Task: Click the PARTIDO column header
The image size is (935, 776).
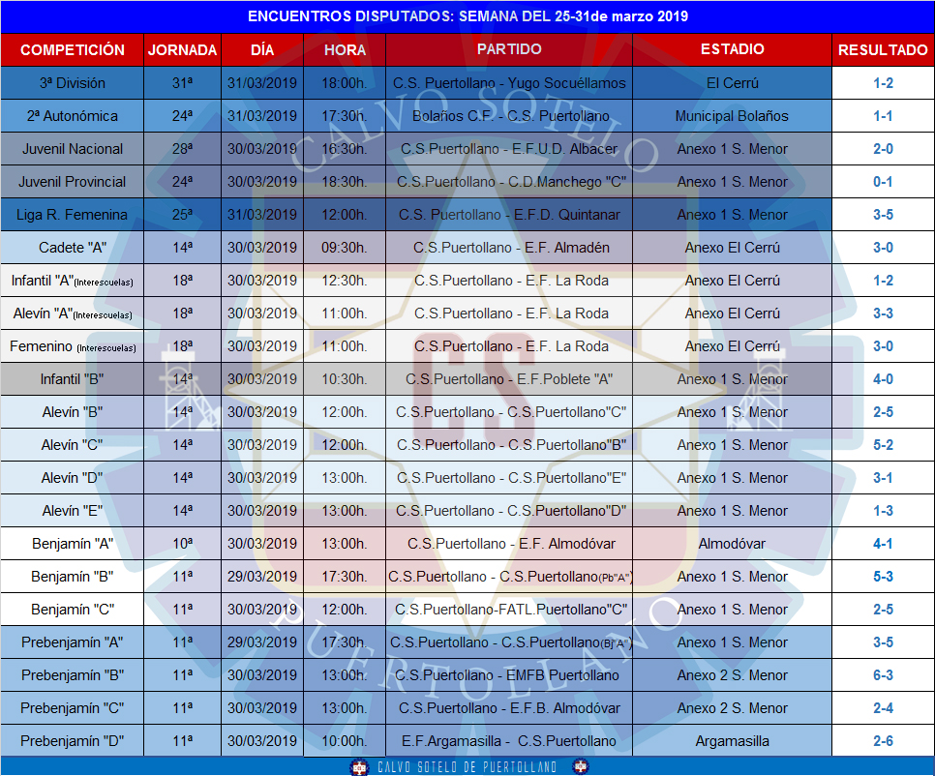Action: 509,50
